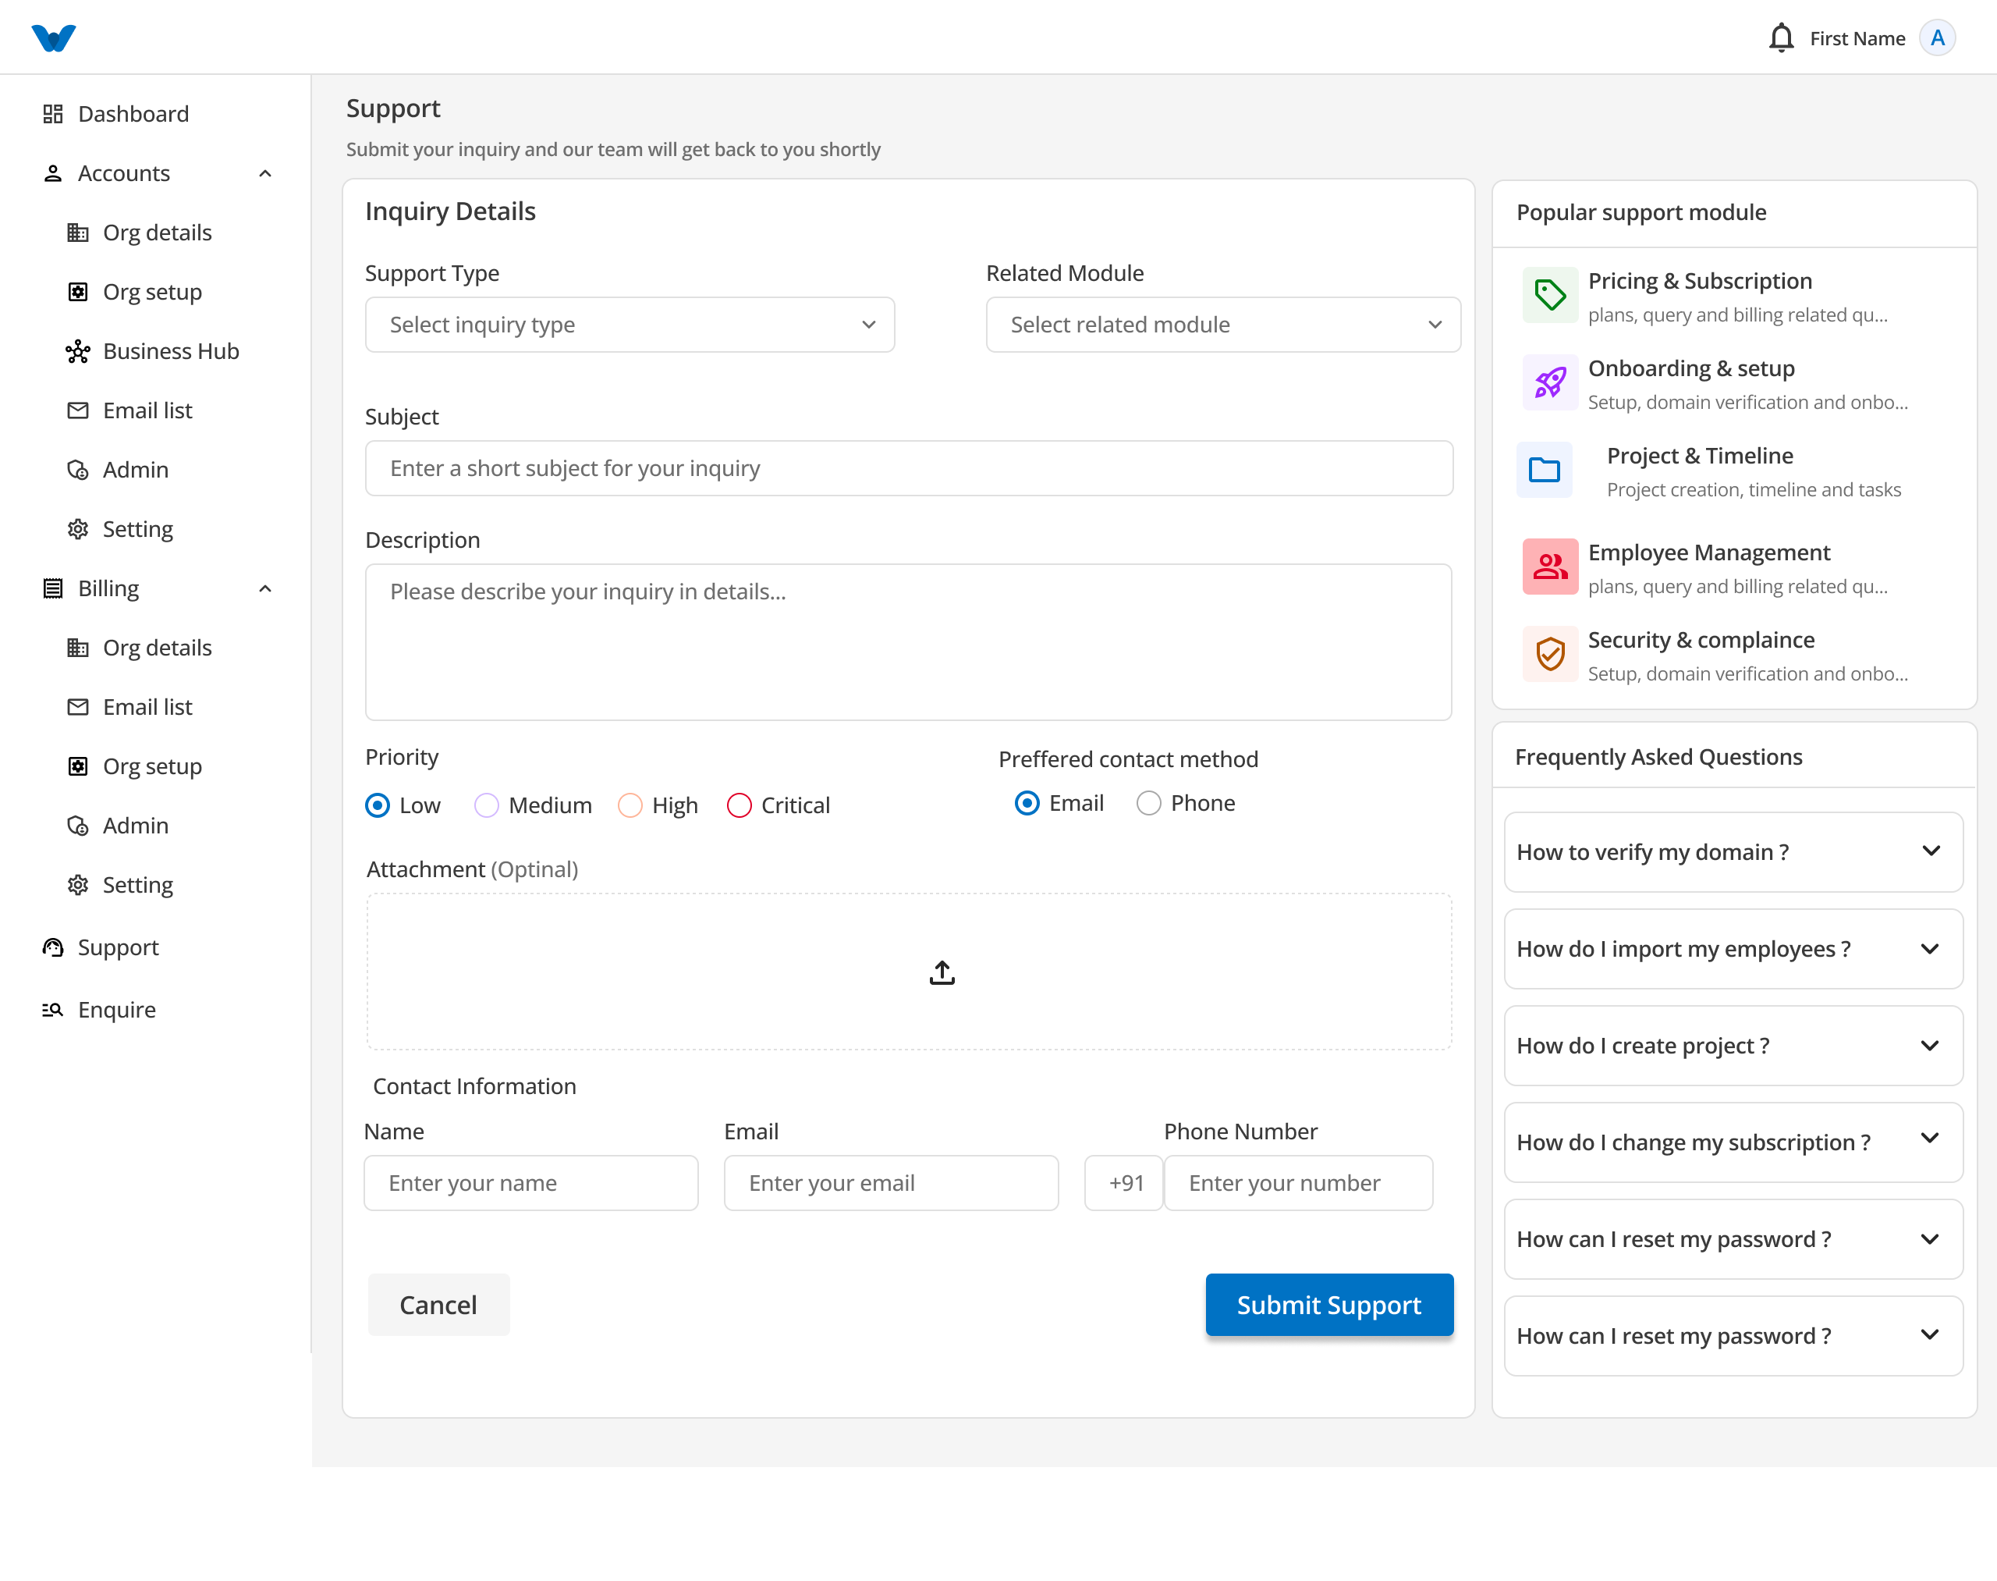Click the Enter your name field

click(531, 1182)
